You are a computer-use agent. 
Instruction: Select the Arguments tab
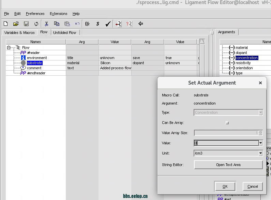(x=227, y=32)
